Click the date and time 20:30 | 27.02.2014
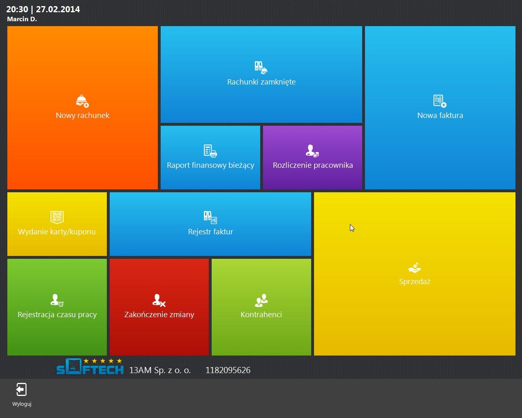Image resolution: width=522 pixels, height=418 pixels. click(x=43, y=9)
